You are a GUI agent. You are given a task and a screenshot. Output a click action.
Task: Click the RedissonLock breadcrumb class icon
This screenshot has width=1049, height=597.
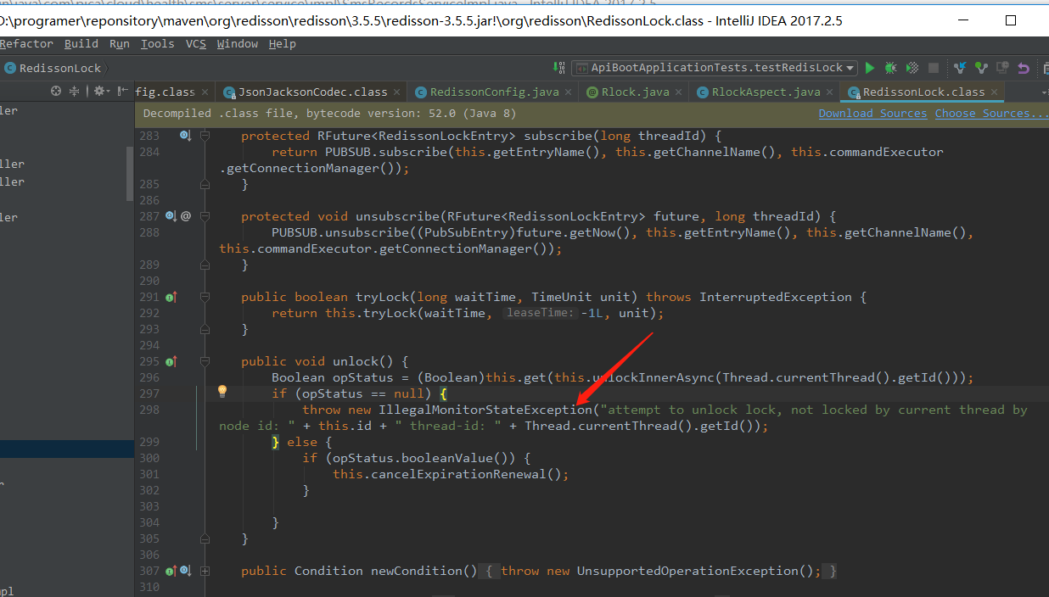tap(9, 68)
